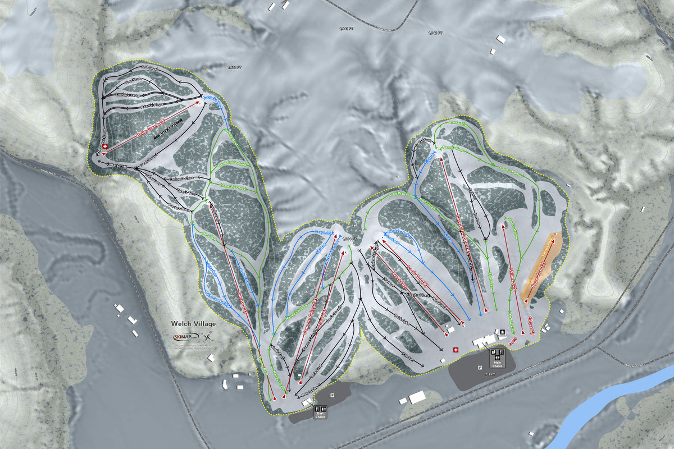Viewport: 674px width, 449px height.
Task: Click the first aid cross near Main Chalet
Action: coord(456,350)
